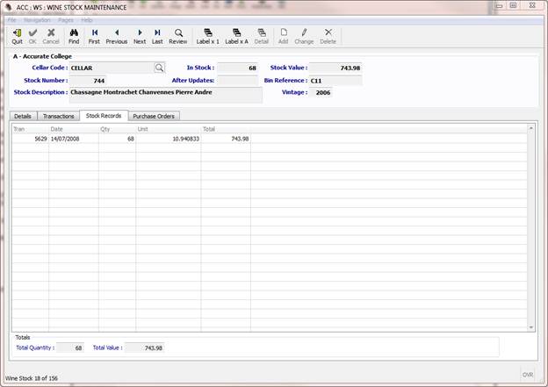Click the Bin Reference field
This screenshot has width=548, height=387.
[335, 80]
